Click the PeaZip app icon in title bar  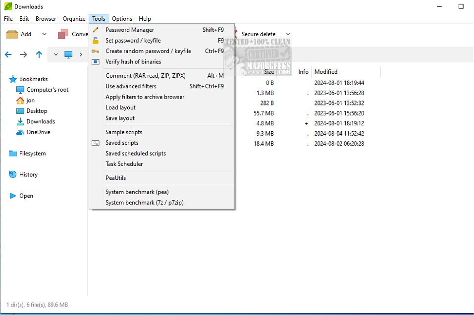[8, 6]
